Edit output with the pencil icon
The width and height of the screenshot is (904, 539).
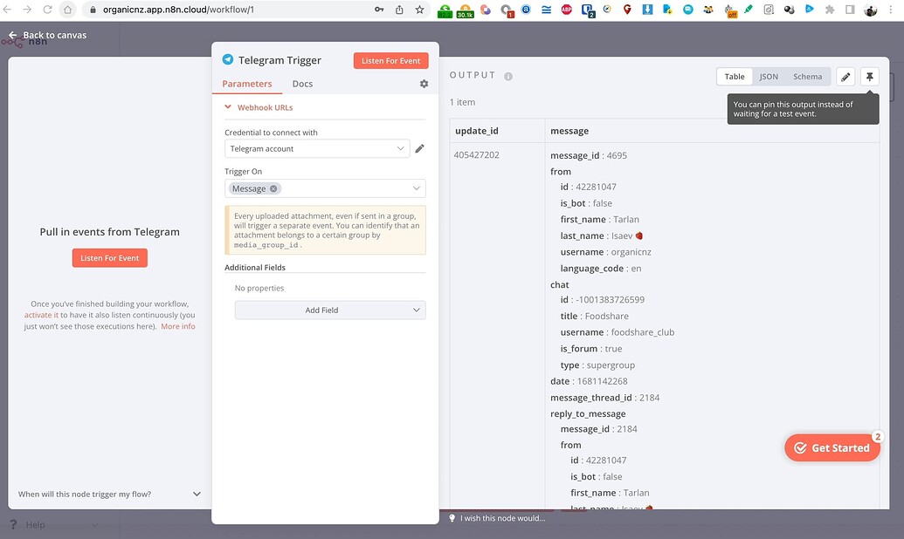(x=845, y=77)
